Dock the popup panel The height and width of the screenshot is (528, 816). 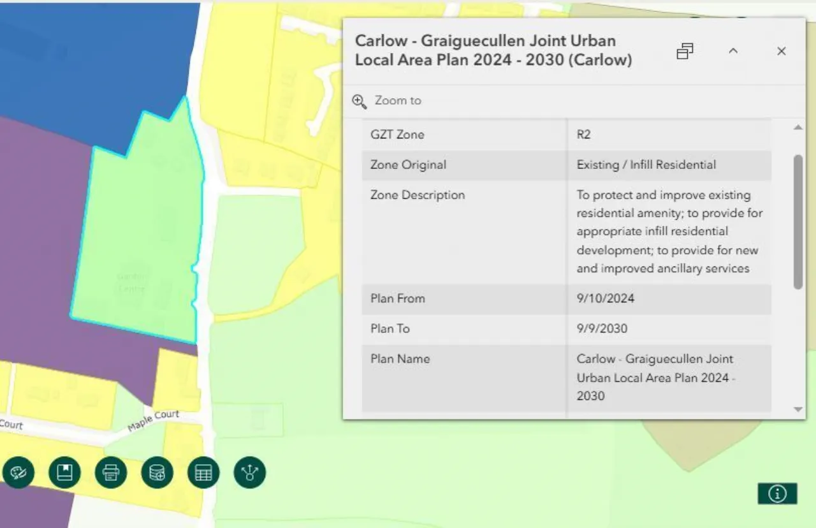click(x=685, y=51)
